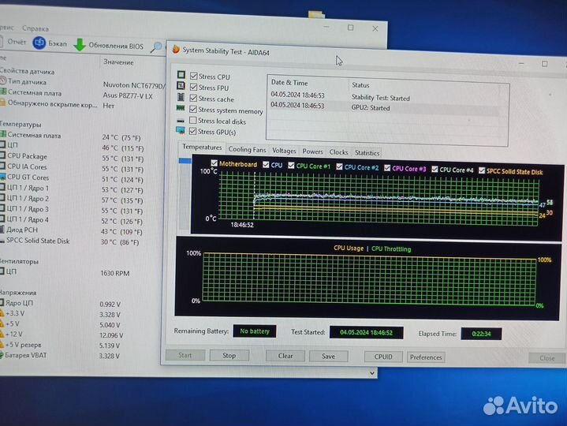Click the Бэкап toolbar icon in AIDA64
This screenshot has height=426, width=567.
(39, 43)
